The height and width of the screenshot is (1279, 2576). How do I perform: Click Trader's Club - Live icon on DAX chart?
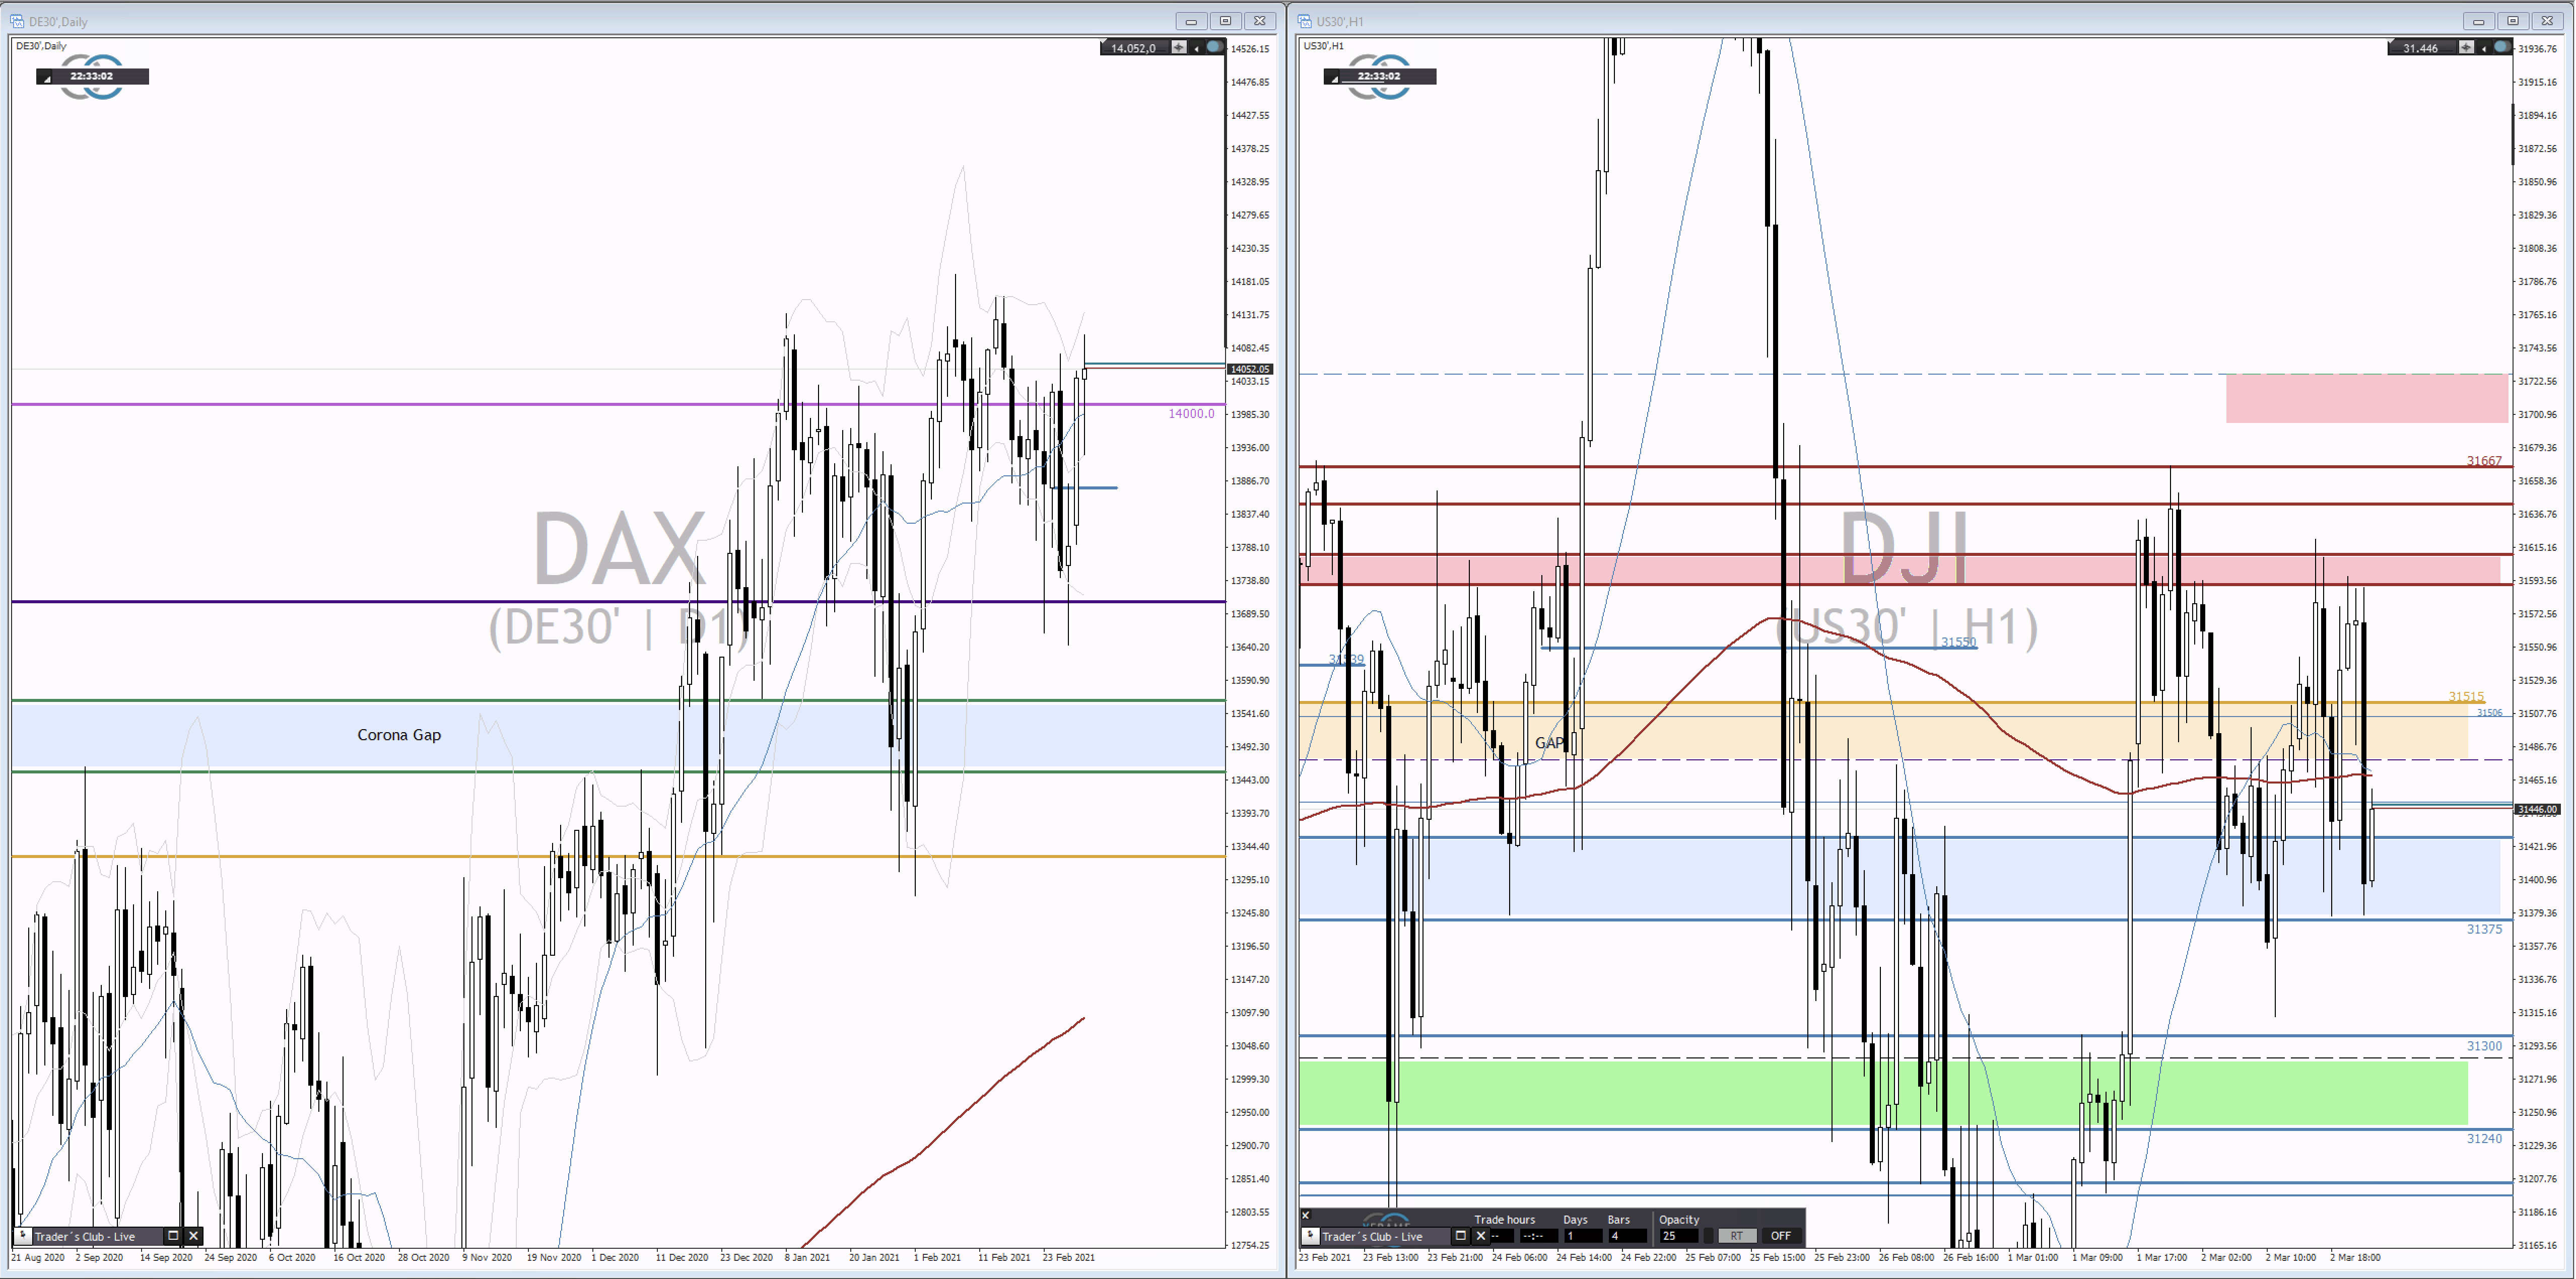(x=23, y=1236)
